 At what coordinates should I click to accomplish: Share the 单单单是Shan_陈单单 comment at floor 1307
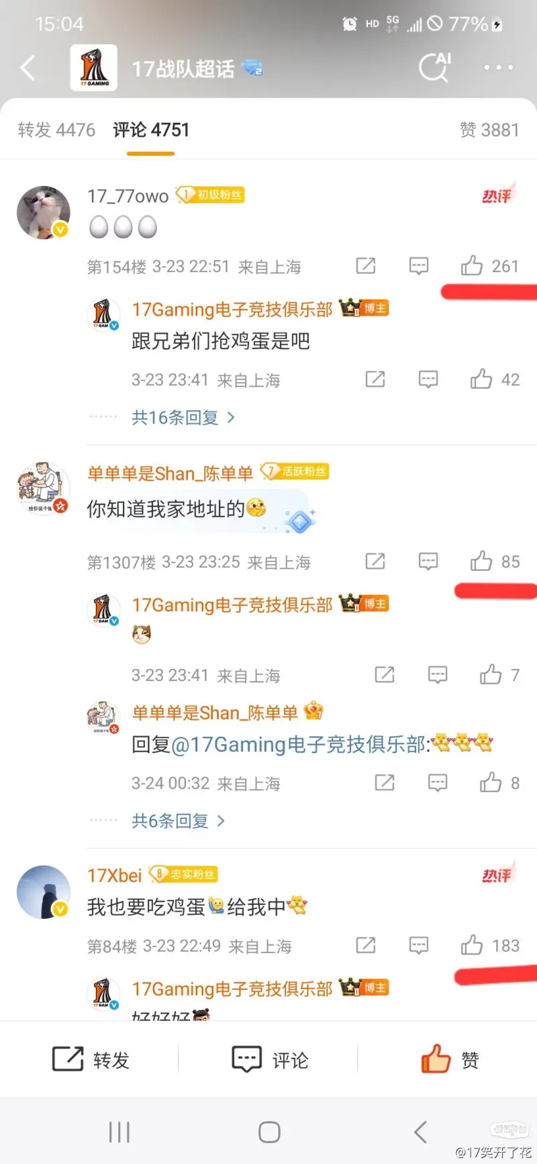(x=375, y=562)
